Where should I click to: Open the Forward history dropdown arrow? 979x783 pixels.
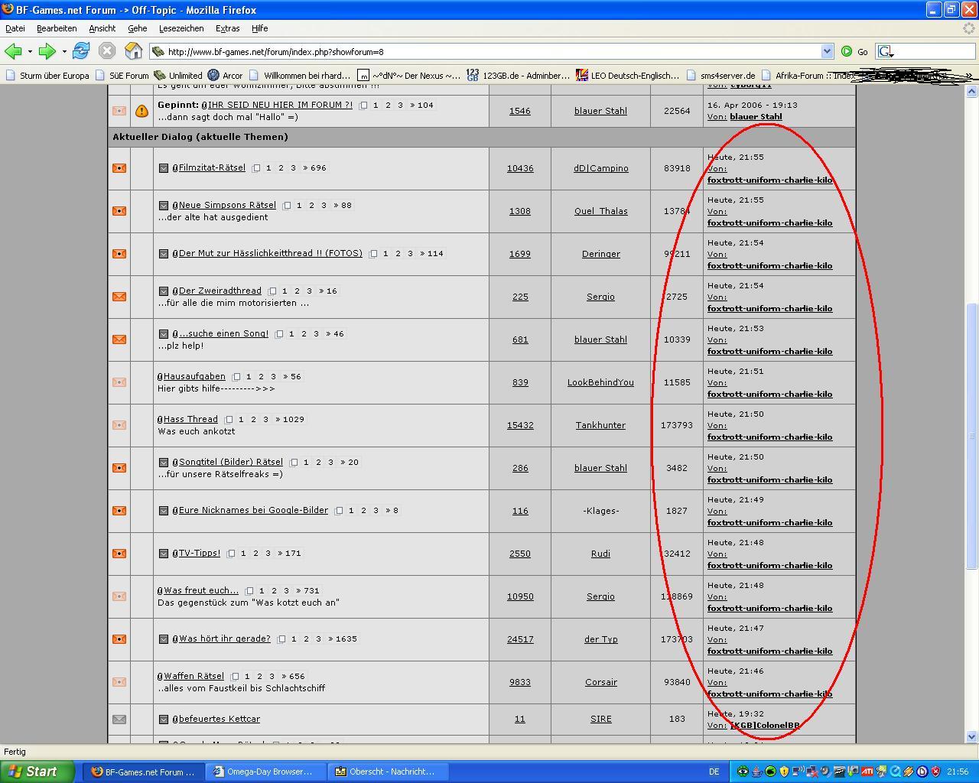pyautogui.click(x=64, y=51)
